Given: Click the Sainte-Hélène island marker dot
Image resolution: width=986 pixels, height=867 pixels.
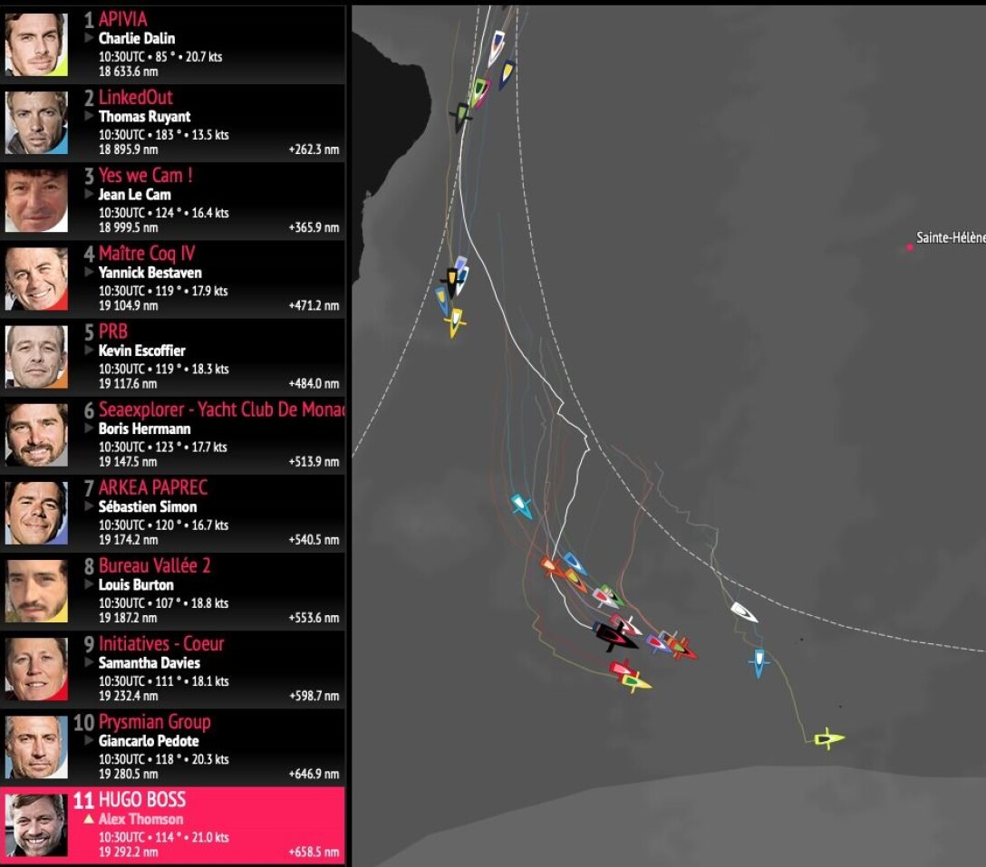Looking at the screenshot, I should tap(909, 247).
